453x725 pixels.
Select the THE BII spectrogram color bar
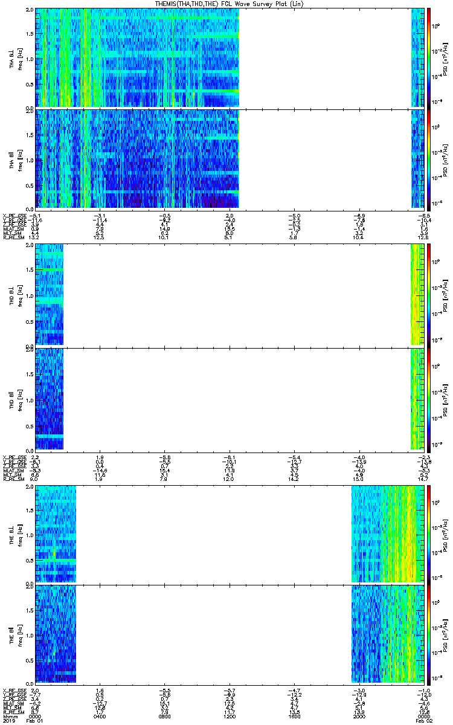click(x=429, y=634)
